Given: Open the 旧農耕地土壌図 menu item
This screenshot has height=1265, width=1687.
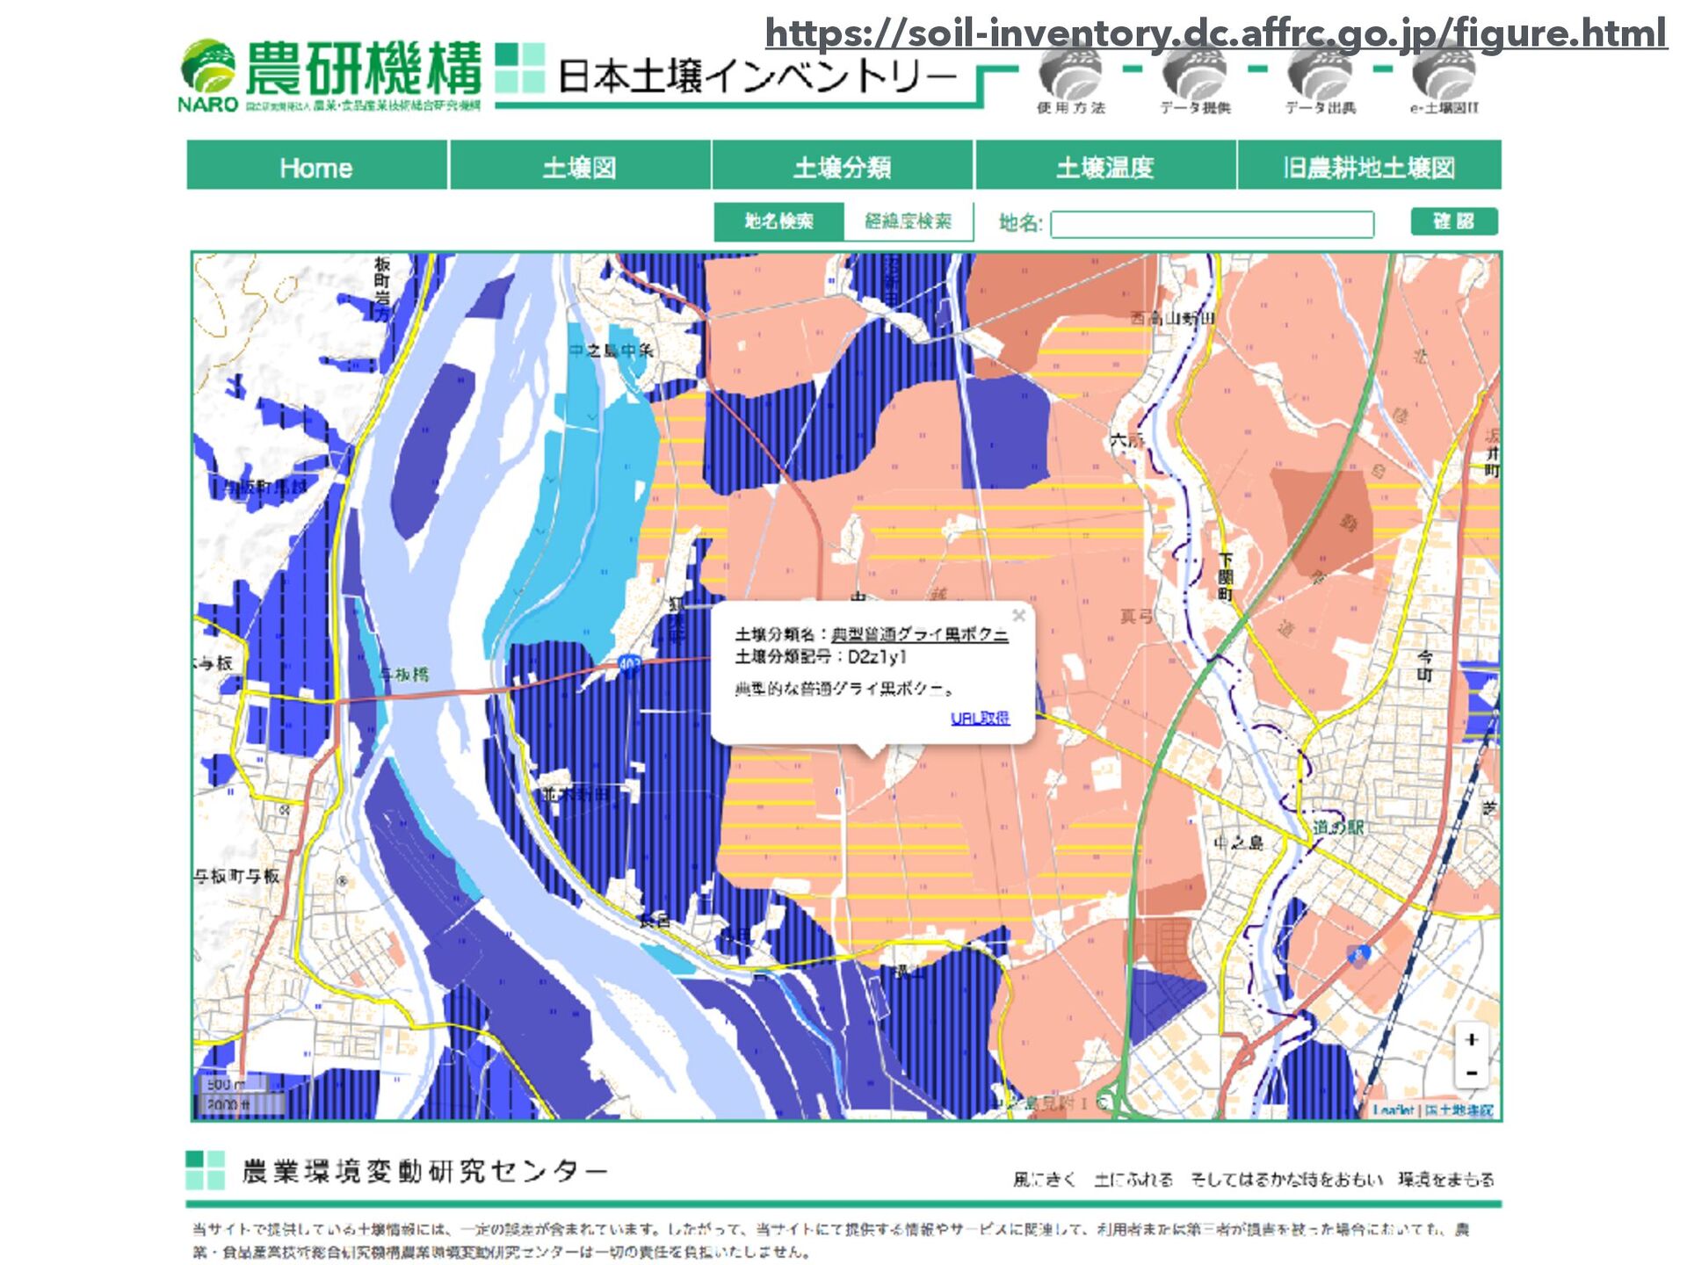Looking at the screenshot, I should point(1368,167).
